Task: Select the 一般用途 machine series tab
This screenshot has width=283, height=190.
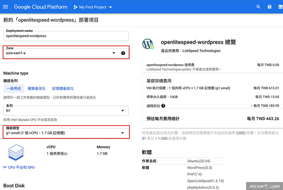Action: click(x=14, y=89)
